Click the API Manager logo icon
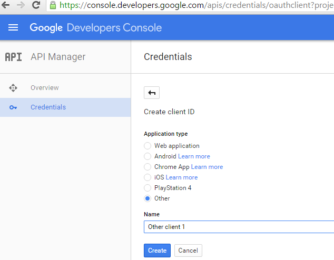This screenshot has width=334, height=260. click(13, 57)
